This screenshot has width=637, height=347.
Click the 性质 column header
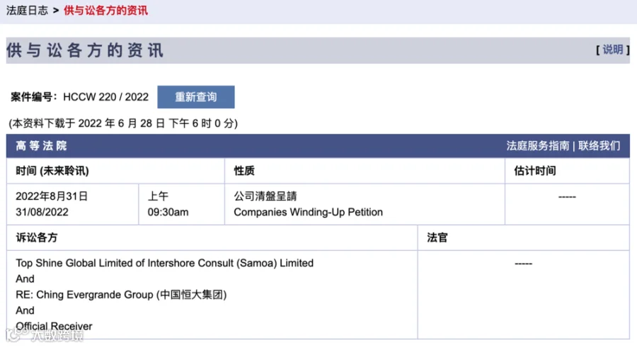click(x=244, y=171)
